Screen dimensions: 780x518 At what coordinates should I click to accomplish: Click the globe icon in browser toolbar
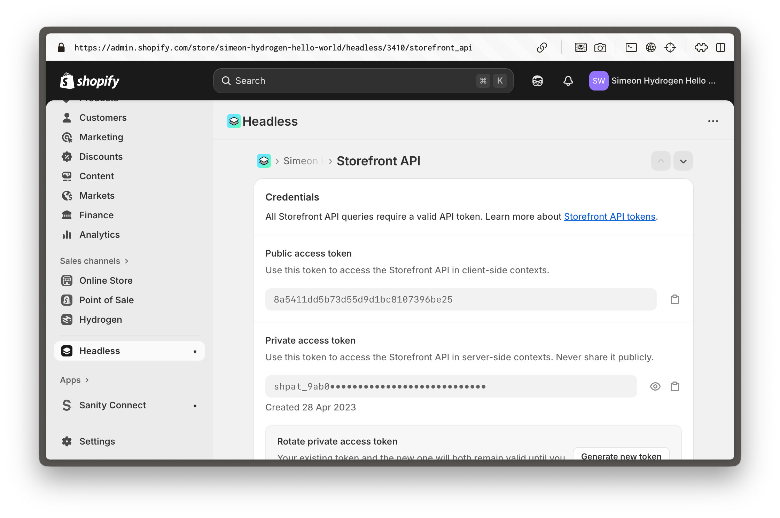(650, 47)
